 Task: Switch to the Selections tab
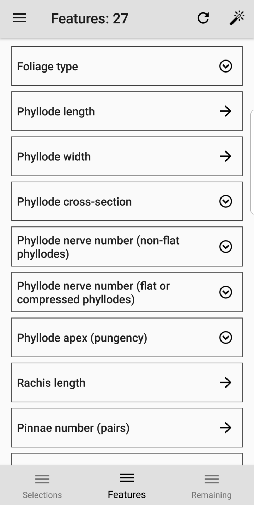(42, 486)
